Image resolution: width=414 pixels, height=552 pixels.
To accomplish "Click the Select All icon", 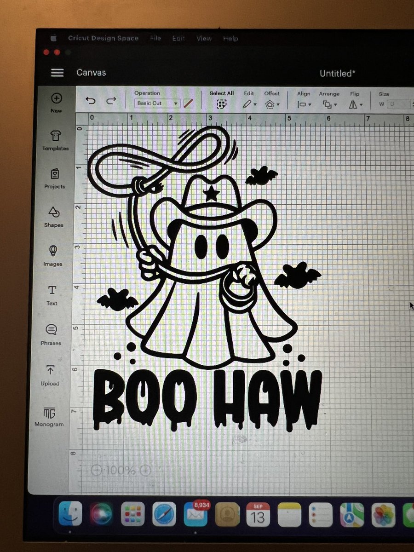I will (x=222, y=104).
